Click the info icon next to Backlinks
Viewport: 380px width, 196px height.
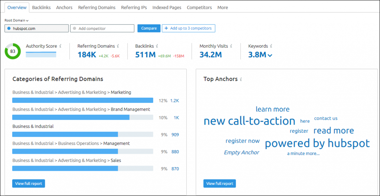(157, 46)
